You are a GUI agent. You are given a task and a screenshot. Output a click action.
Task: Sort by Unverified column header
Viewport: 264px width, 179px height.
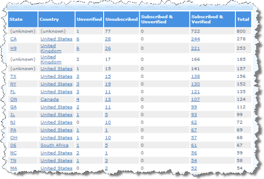coord(89,19)
